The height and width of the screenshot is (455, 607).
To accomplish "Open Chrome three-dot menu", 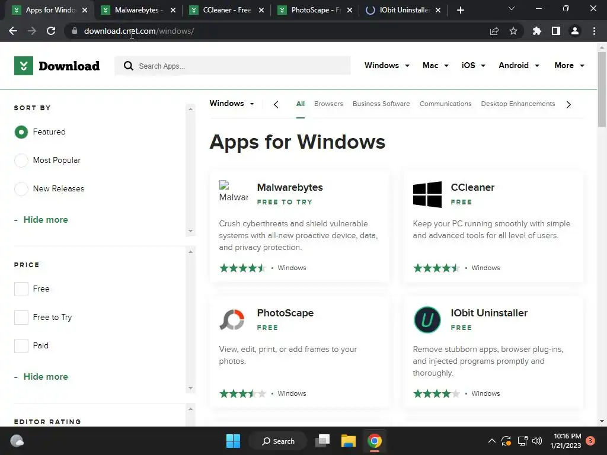I will [594, 31].
